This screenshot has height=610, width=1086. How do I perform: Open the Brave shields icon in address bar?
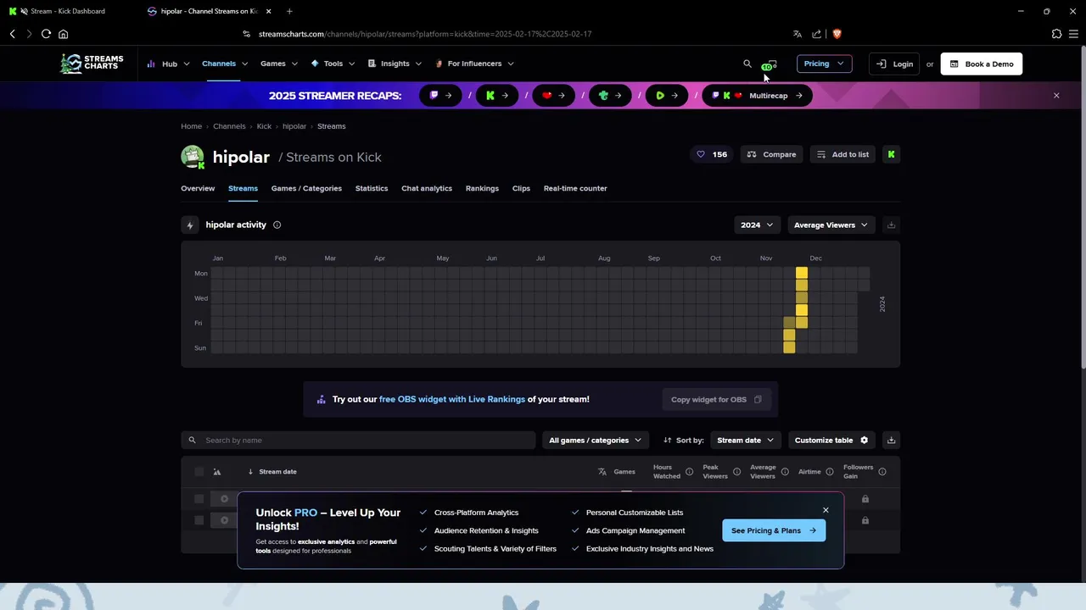pyautogui.click(x=837, y=34)
